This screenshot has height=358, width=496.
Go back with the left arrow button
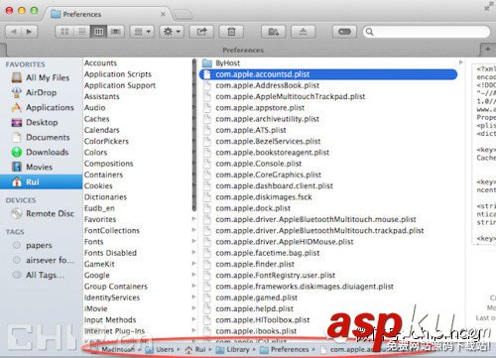pyautogui.click(x=14, y=32)
